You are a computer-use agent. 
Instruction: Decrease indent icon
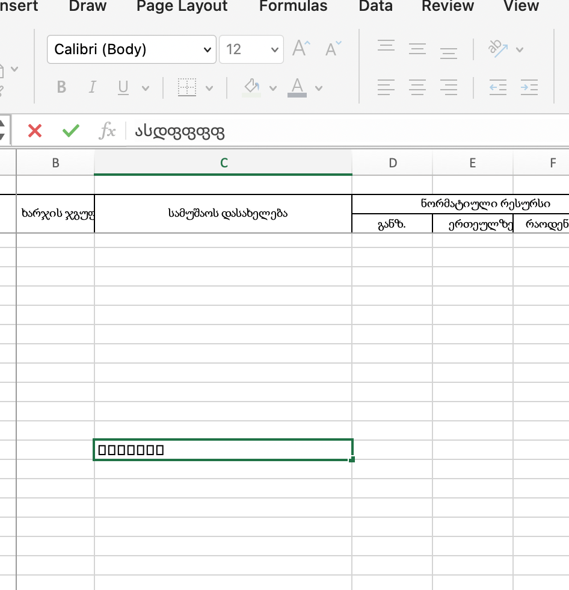click(x=498, y=87)
